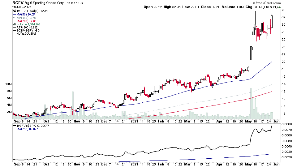Click the candlestick icon beside BGFV (Daily)
Image resolution: width=297 pixels, height=167 pixels.
click(x=15, y=11)
